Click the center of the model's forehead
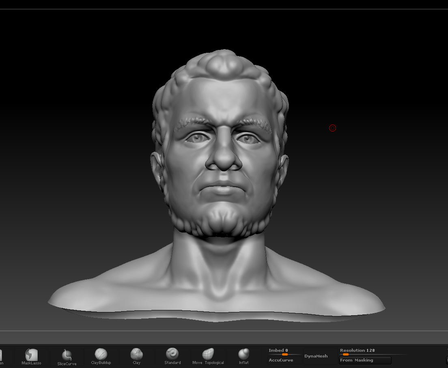This screenshot has height=368, width=448. click(221, 99)
